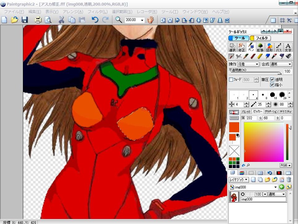Screen dimensions: 298x224
Task: Increase the brush size 4 stepper
Action: click(246, 103)
